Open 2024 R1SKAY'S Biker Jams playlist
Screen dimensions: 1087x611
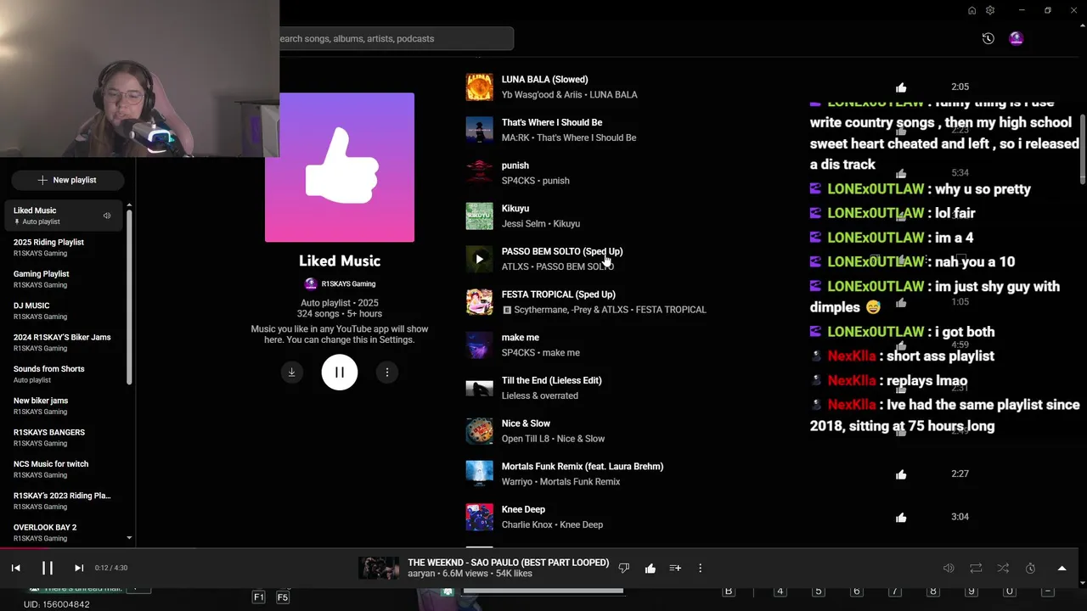click(x=64, y=342)
